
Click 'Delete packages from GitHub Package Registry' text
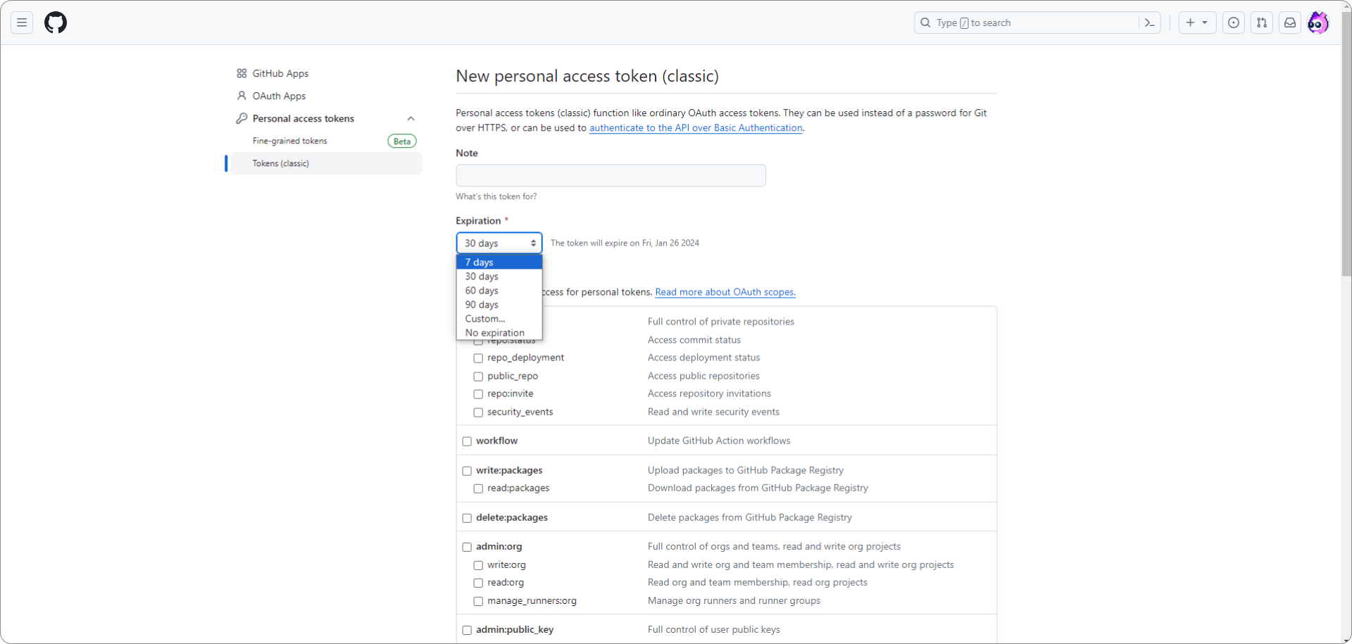pyautogui.click(x=750, y=517)
